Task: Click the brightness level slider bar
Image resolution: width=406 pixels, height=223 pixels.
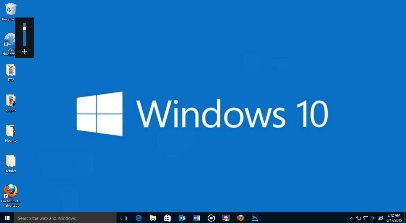Action: click(x=25, y=35)
